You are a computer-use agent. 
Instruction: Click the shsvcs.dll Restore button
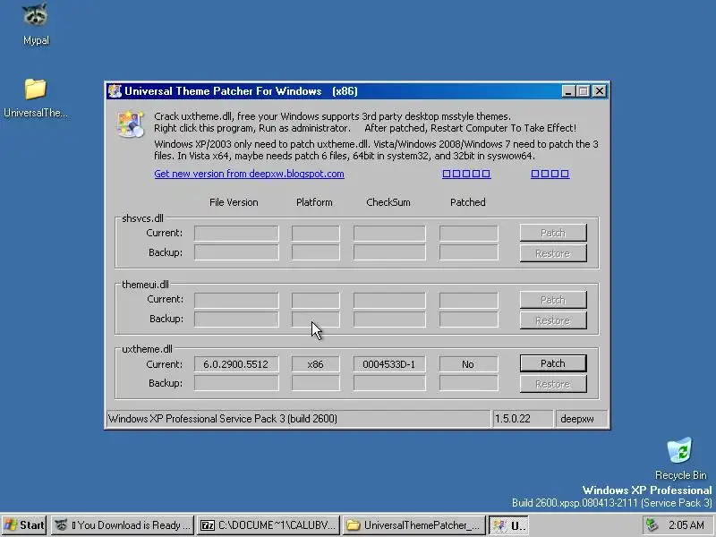point(553,253)
